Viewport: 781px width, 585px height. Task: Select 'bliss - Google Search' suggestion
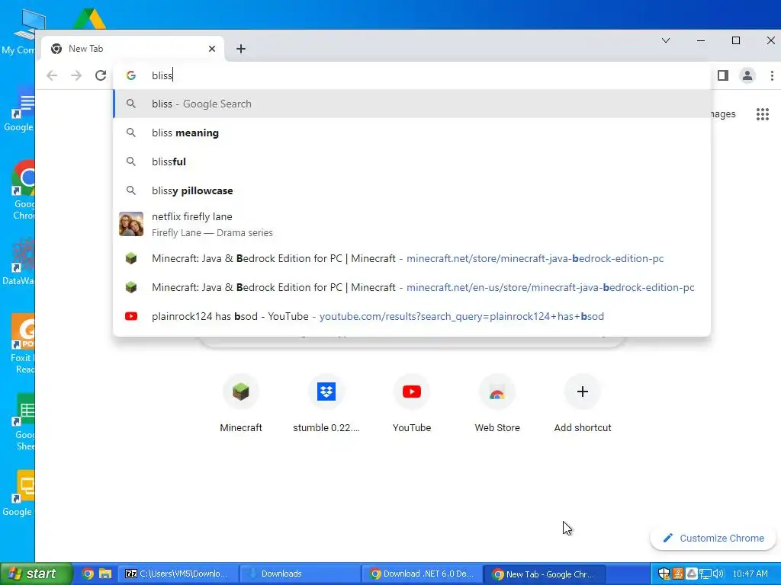[412, 104]
